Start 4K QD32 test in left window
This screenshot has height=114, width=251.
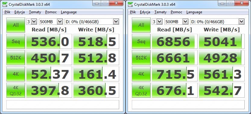(x=16, y=90)
